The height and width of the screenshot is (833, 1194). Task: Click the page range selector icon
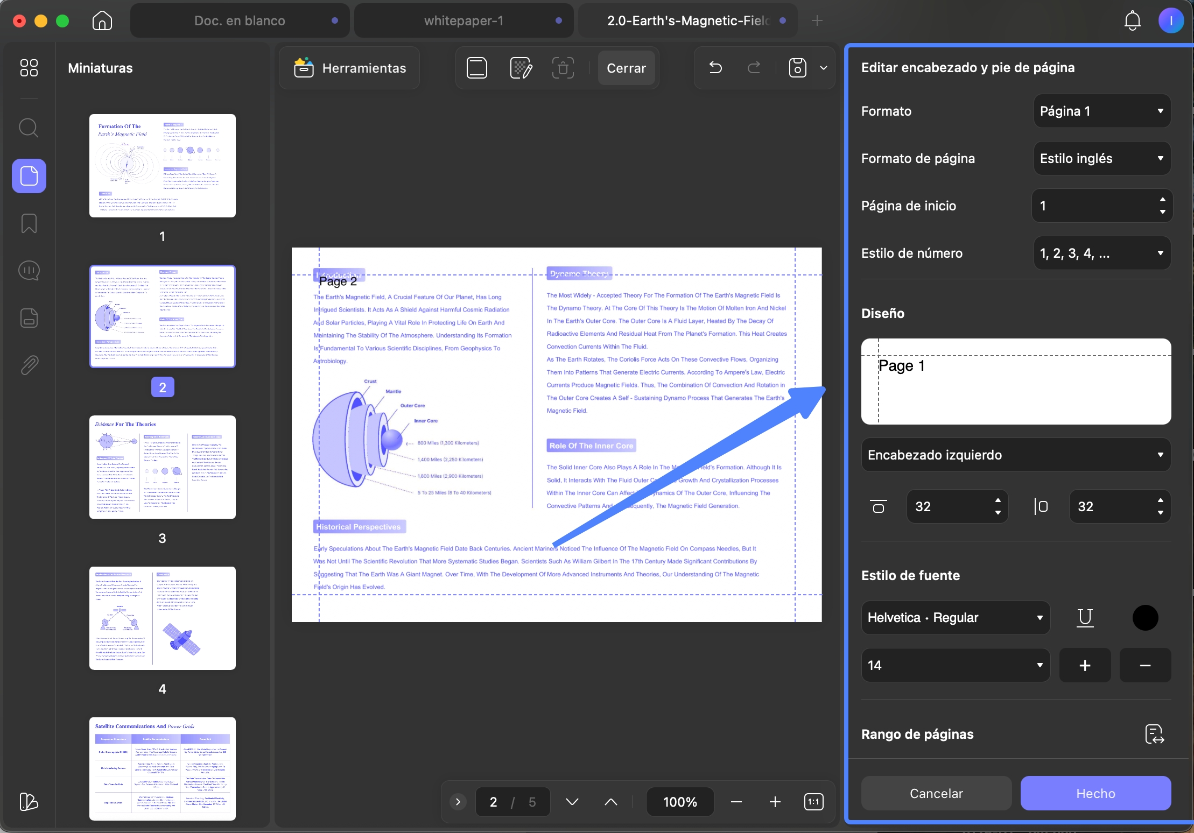pyautogui.click(x=1154, y=734)
